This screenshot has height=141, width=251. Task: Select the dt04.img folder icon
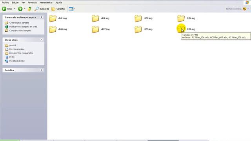[181, 18]
